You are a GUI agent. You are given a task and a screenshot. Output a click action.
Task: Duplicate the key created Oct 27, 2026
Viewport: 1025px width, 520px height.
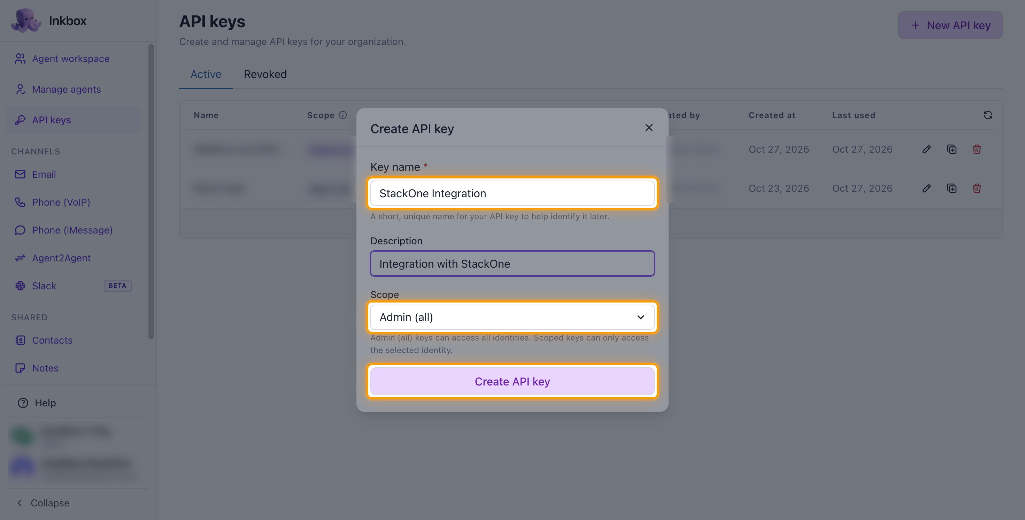click(951, 149)
